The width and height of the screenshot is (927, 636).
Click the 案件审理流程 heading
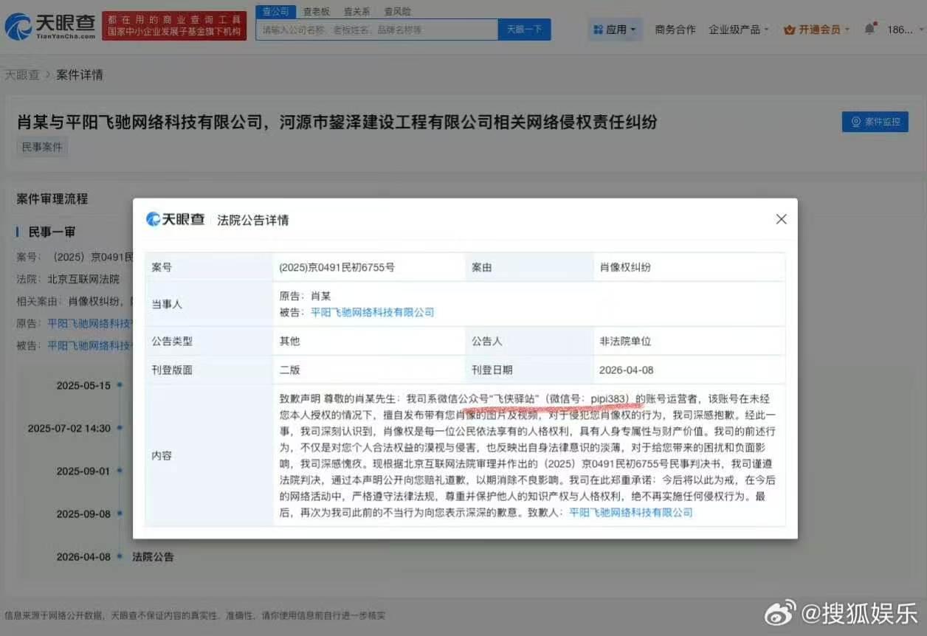[x=52, y=198]
